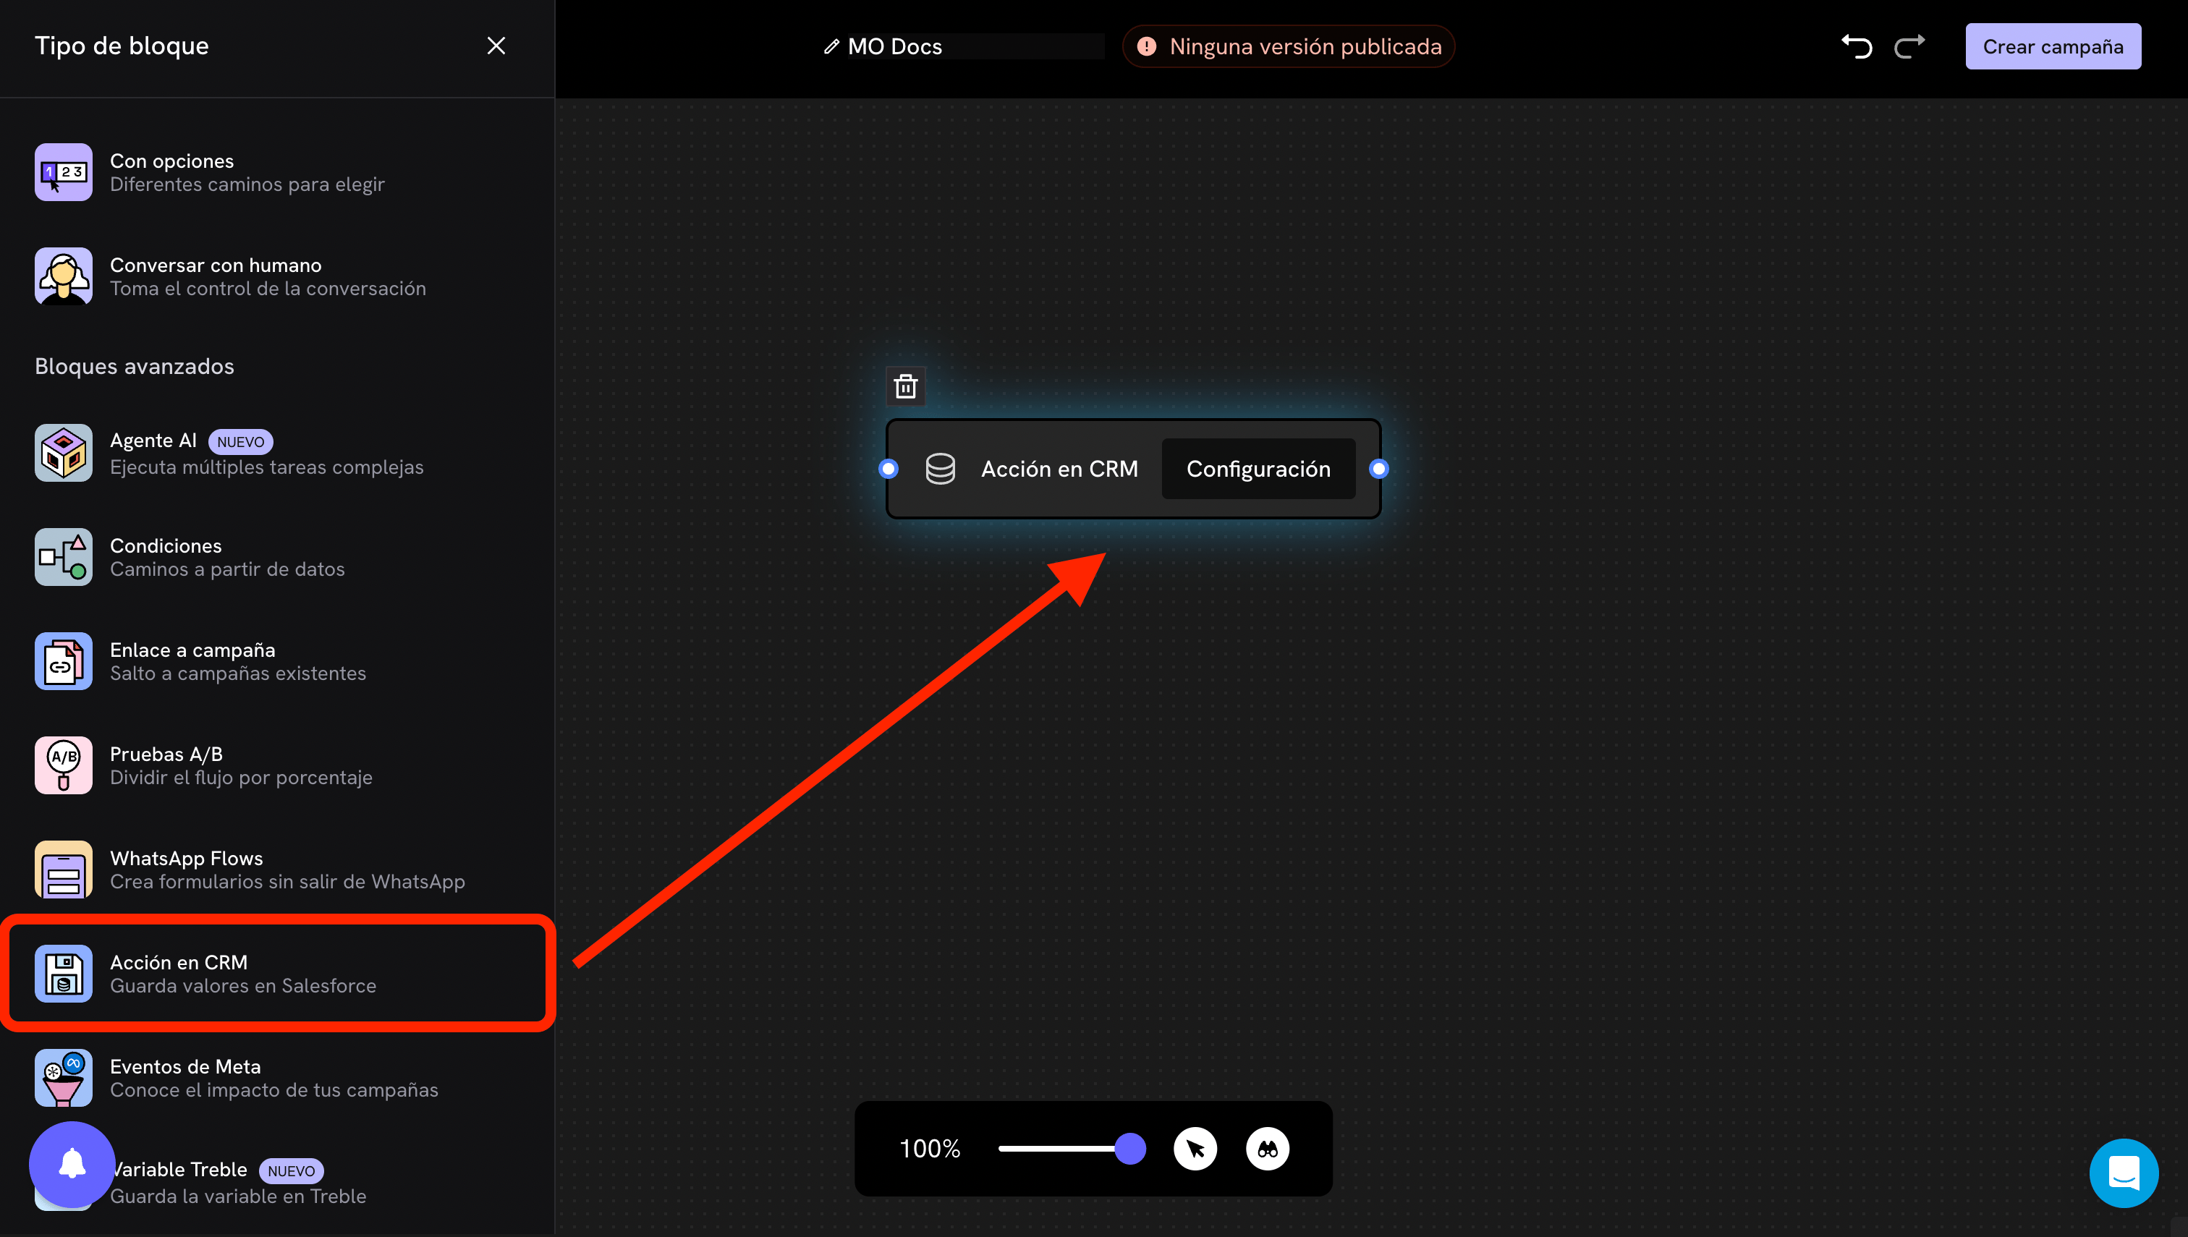Open the support chat bubble
This screenshot has width=2188, height=1237.
click(2124, 1173)
